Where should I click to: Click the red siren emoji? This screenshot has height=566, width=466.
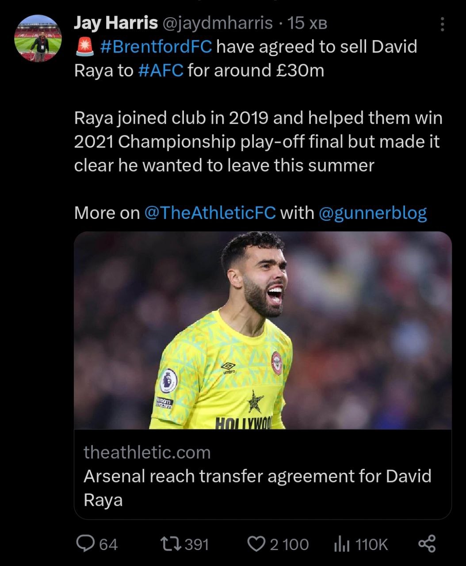[x=84, y=46]
